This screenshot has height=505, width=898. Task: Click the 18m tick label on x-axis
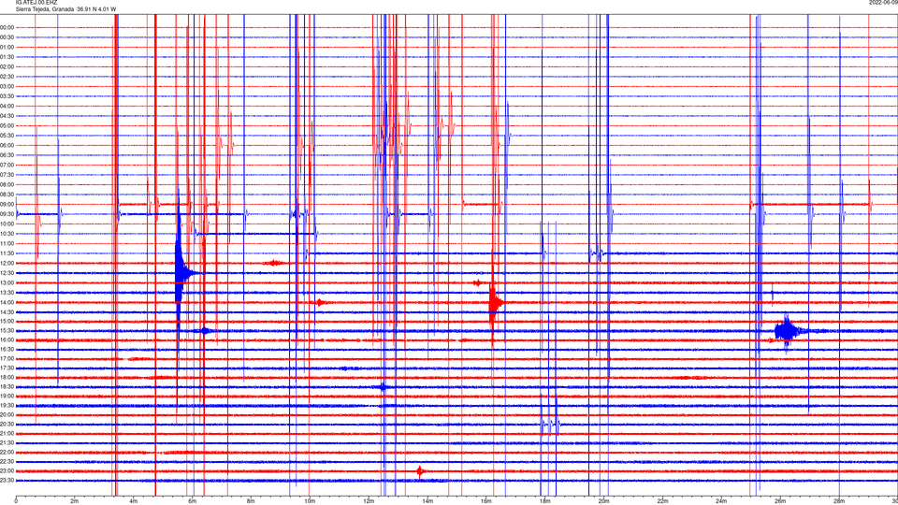pos(545,501)
